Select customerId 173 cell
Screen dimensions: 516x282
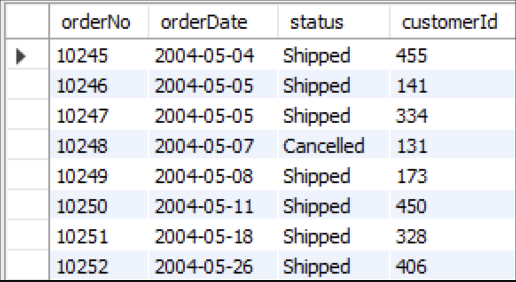pyautogui.click(x=453, y=176)
